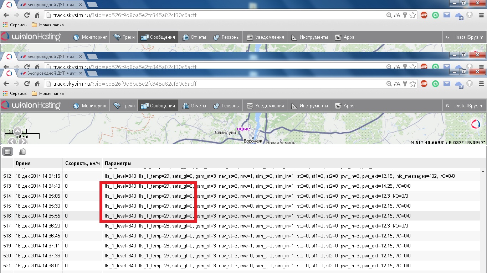Open the Уведомления panel
The height and width of the screenshot is (273, 487).
pyautogui.click(x=266, y=106)
